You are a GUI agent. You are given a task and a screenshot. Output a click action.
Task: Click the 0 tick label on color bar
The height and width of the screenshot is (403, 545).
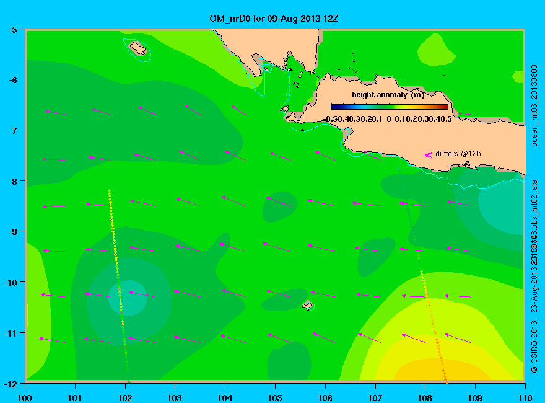pos(388,119)
